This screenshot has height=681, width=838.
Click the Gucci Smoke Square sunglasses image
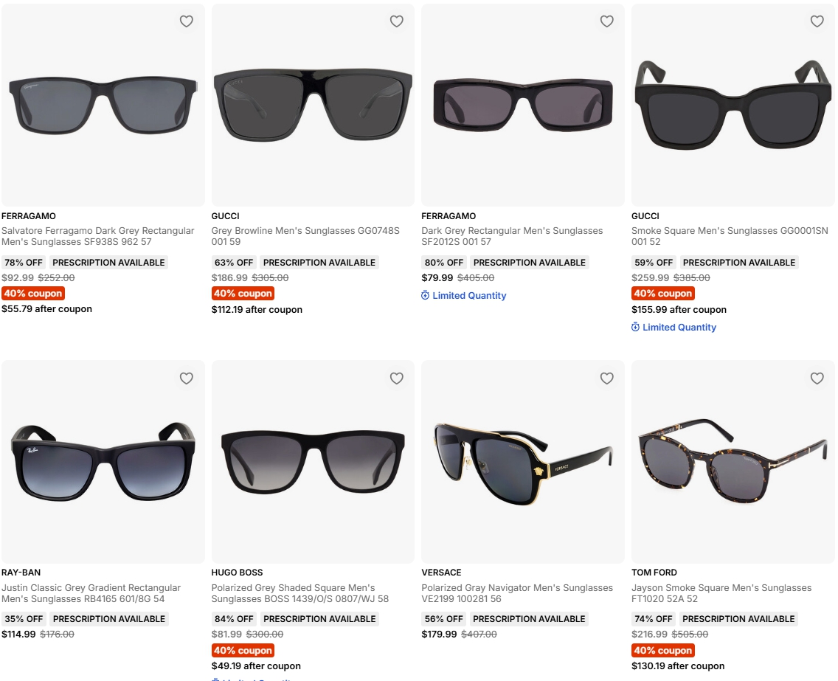(x=733, y=106)
